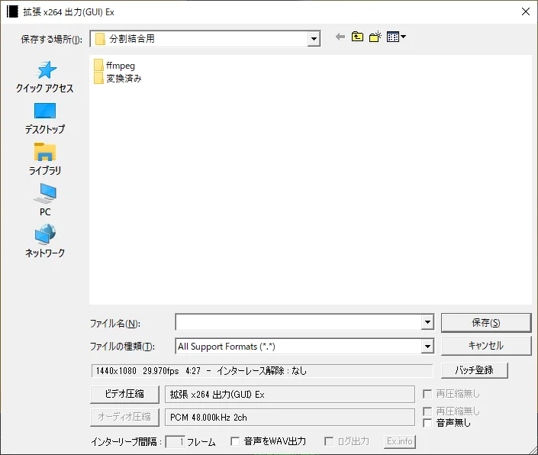Open ビデオ圧縮 settings
This screenshot has width=538, height=455.
[x=124, y=395]
